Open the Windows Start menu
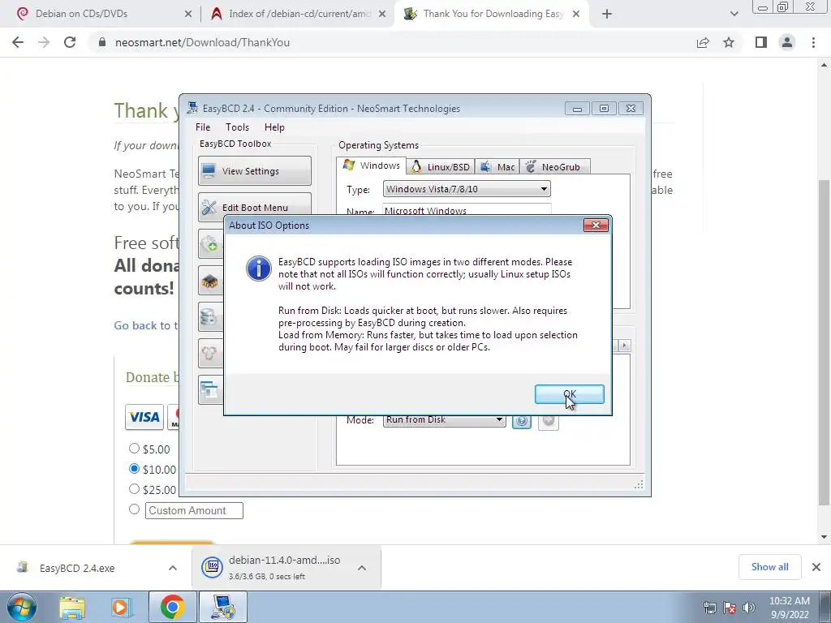 point(22,608)
